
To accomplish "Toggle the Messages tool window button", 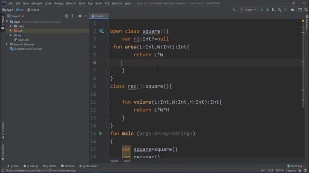I will point(88,166).
